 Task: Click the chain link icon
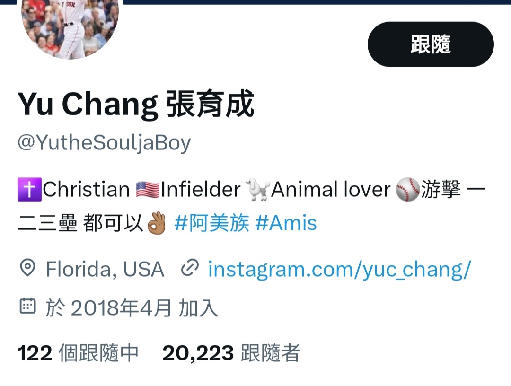[x=190, y=268]
